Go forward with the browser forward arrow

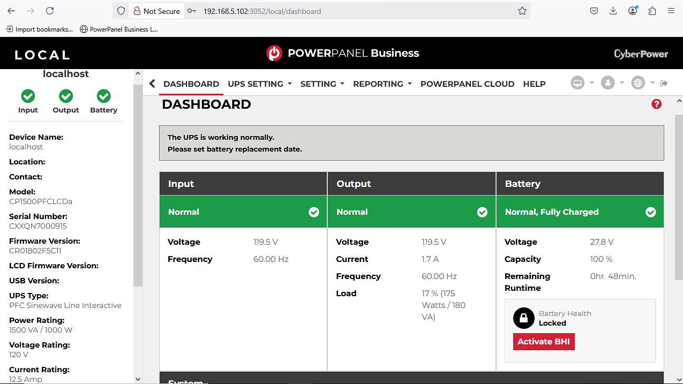31,11
